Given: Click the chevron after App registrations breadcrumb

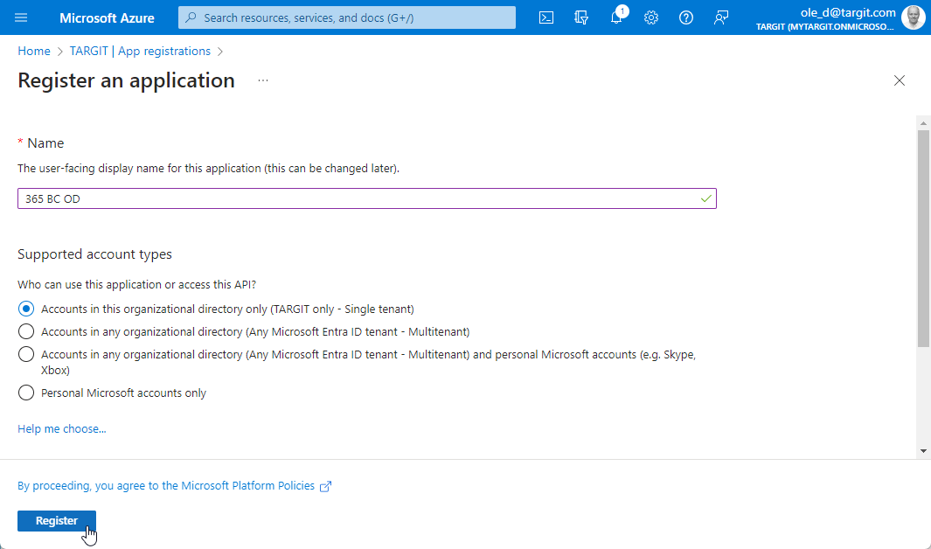Looking at the screenshot, I should point(220,52).
